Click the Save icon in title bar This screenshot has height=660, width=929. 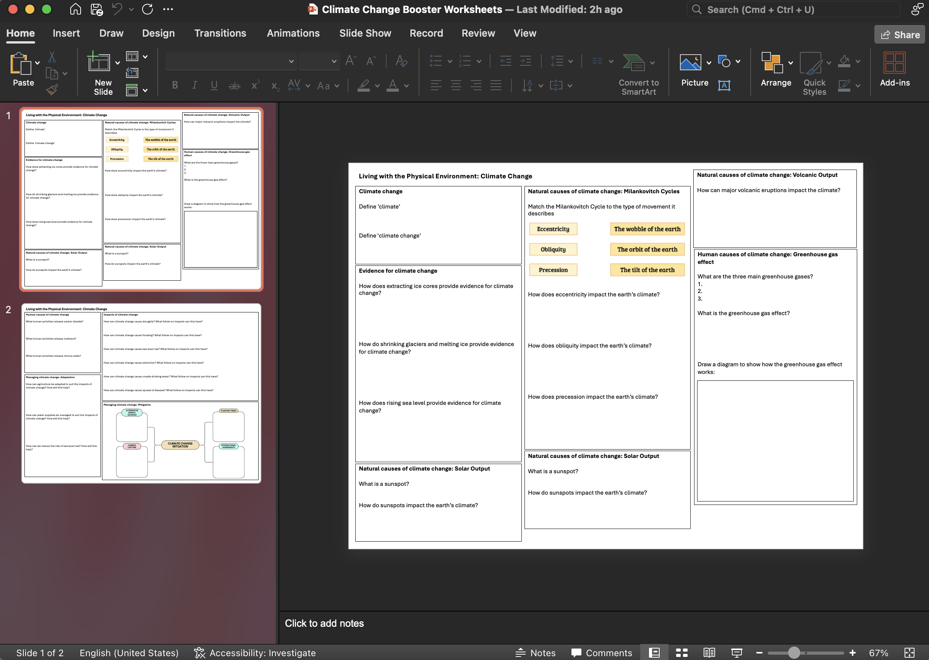coord(97,9)
